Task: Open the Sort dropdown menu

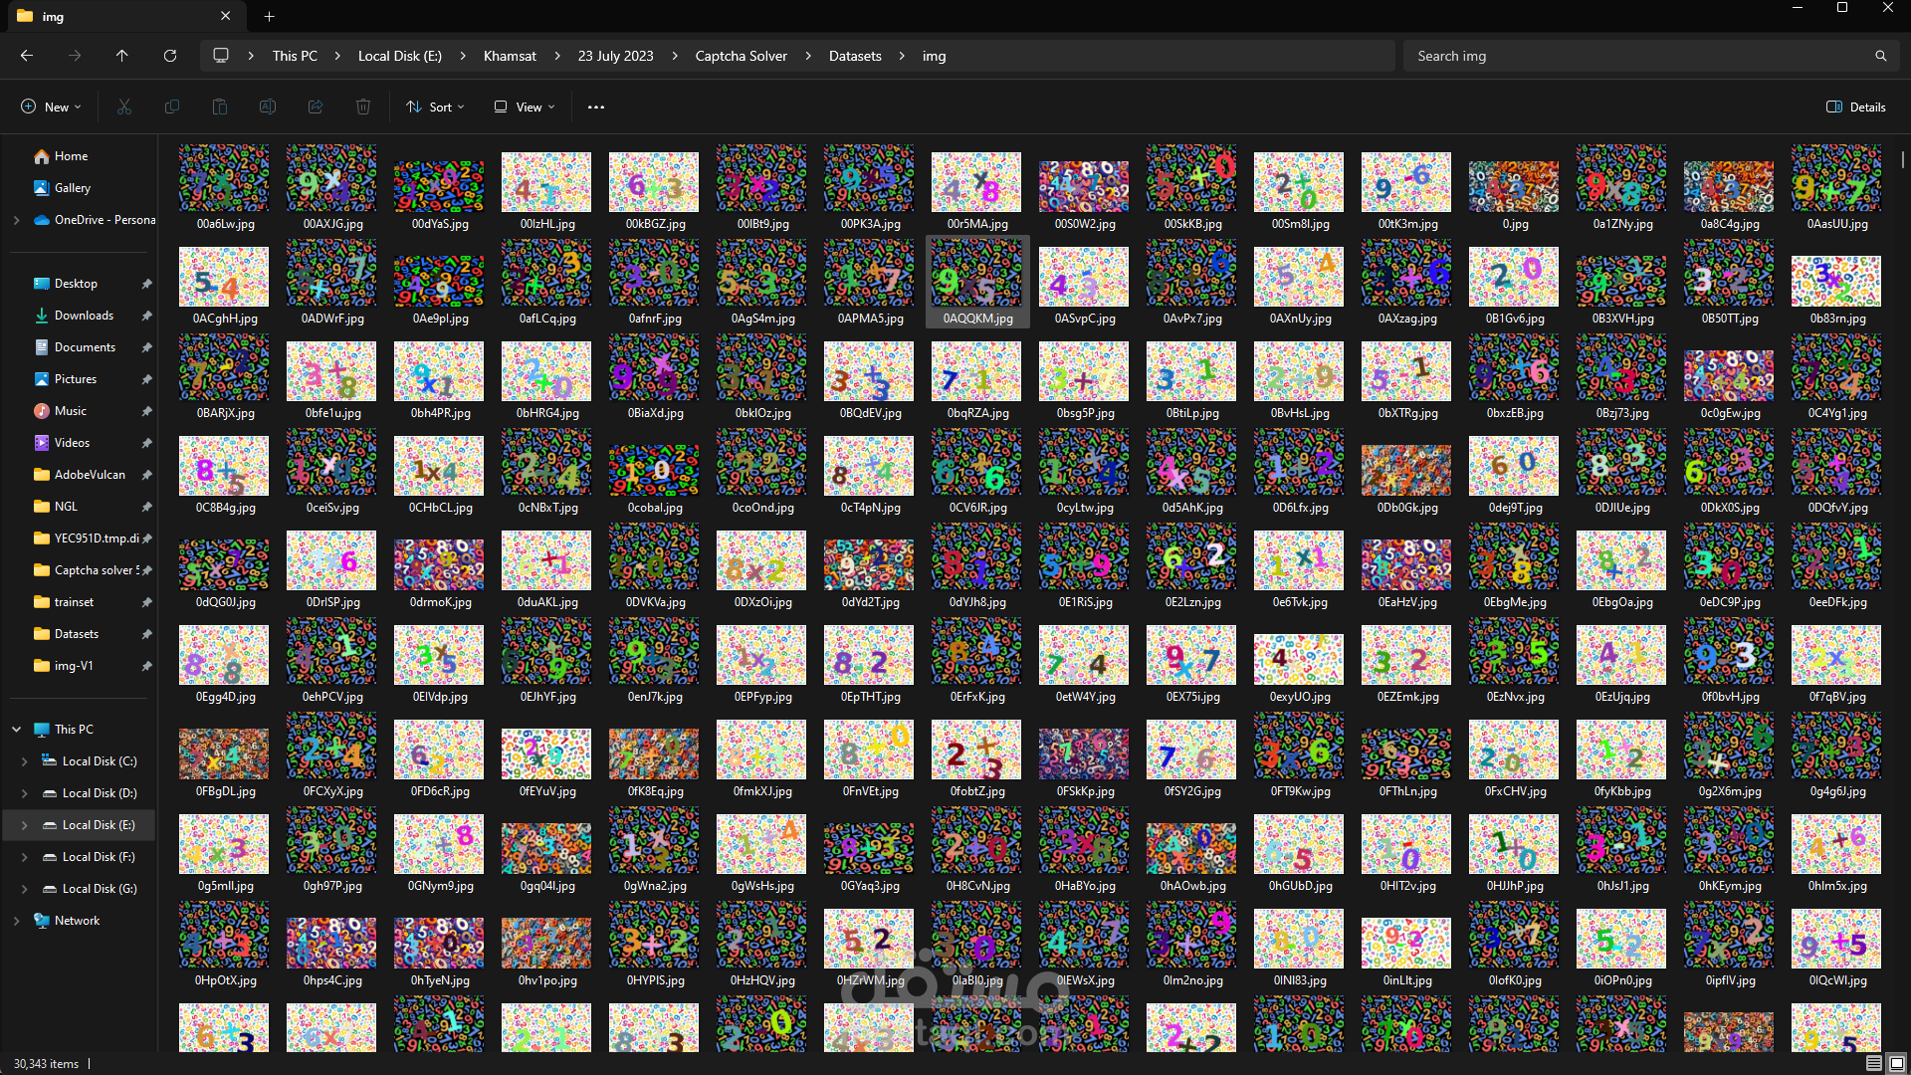Action: click(435, 107)
